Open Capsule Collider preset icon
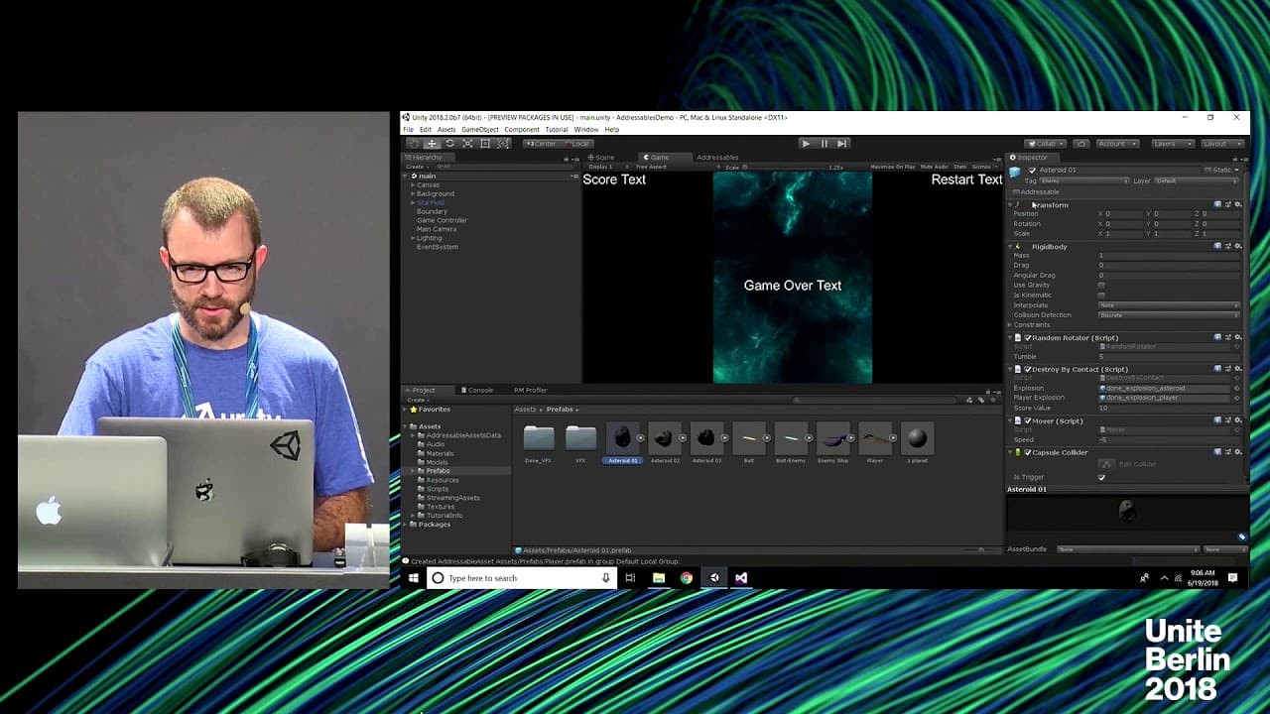 click(1227, 452)
